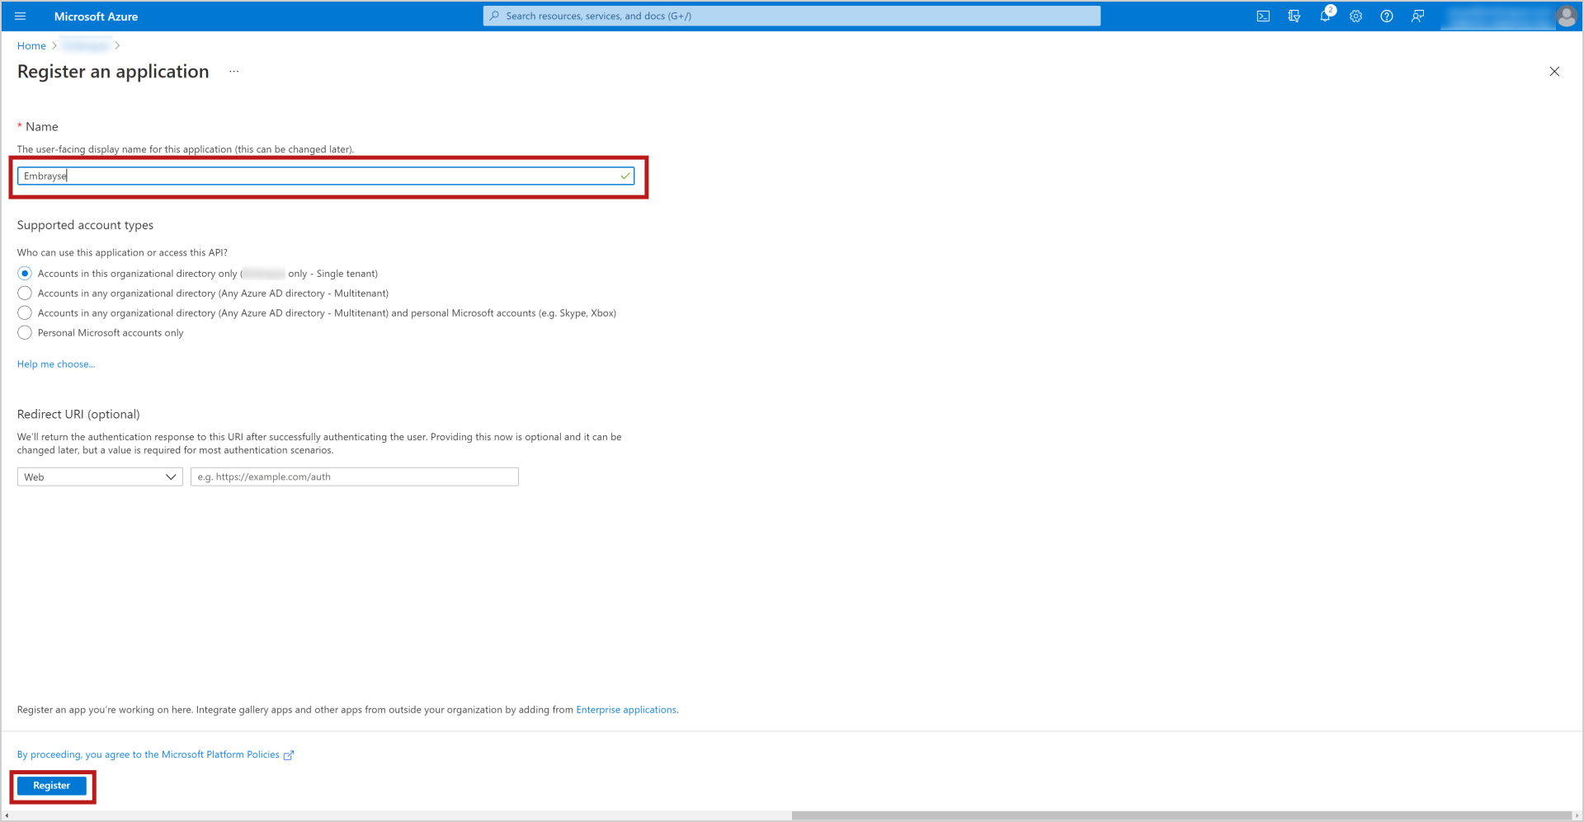Screen dimensions: 1584x822
Task: Open the notifications bell
Action: pyautogui.click(x=1325, y=16)
